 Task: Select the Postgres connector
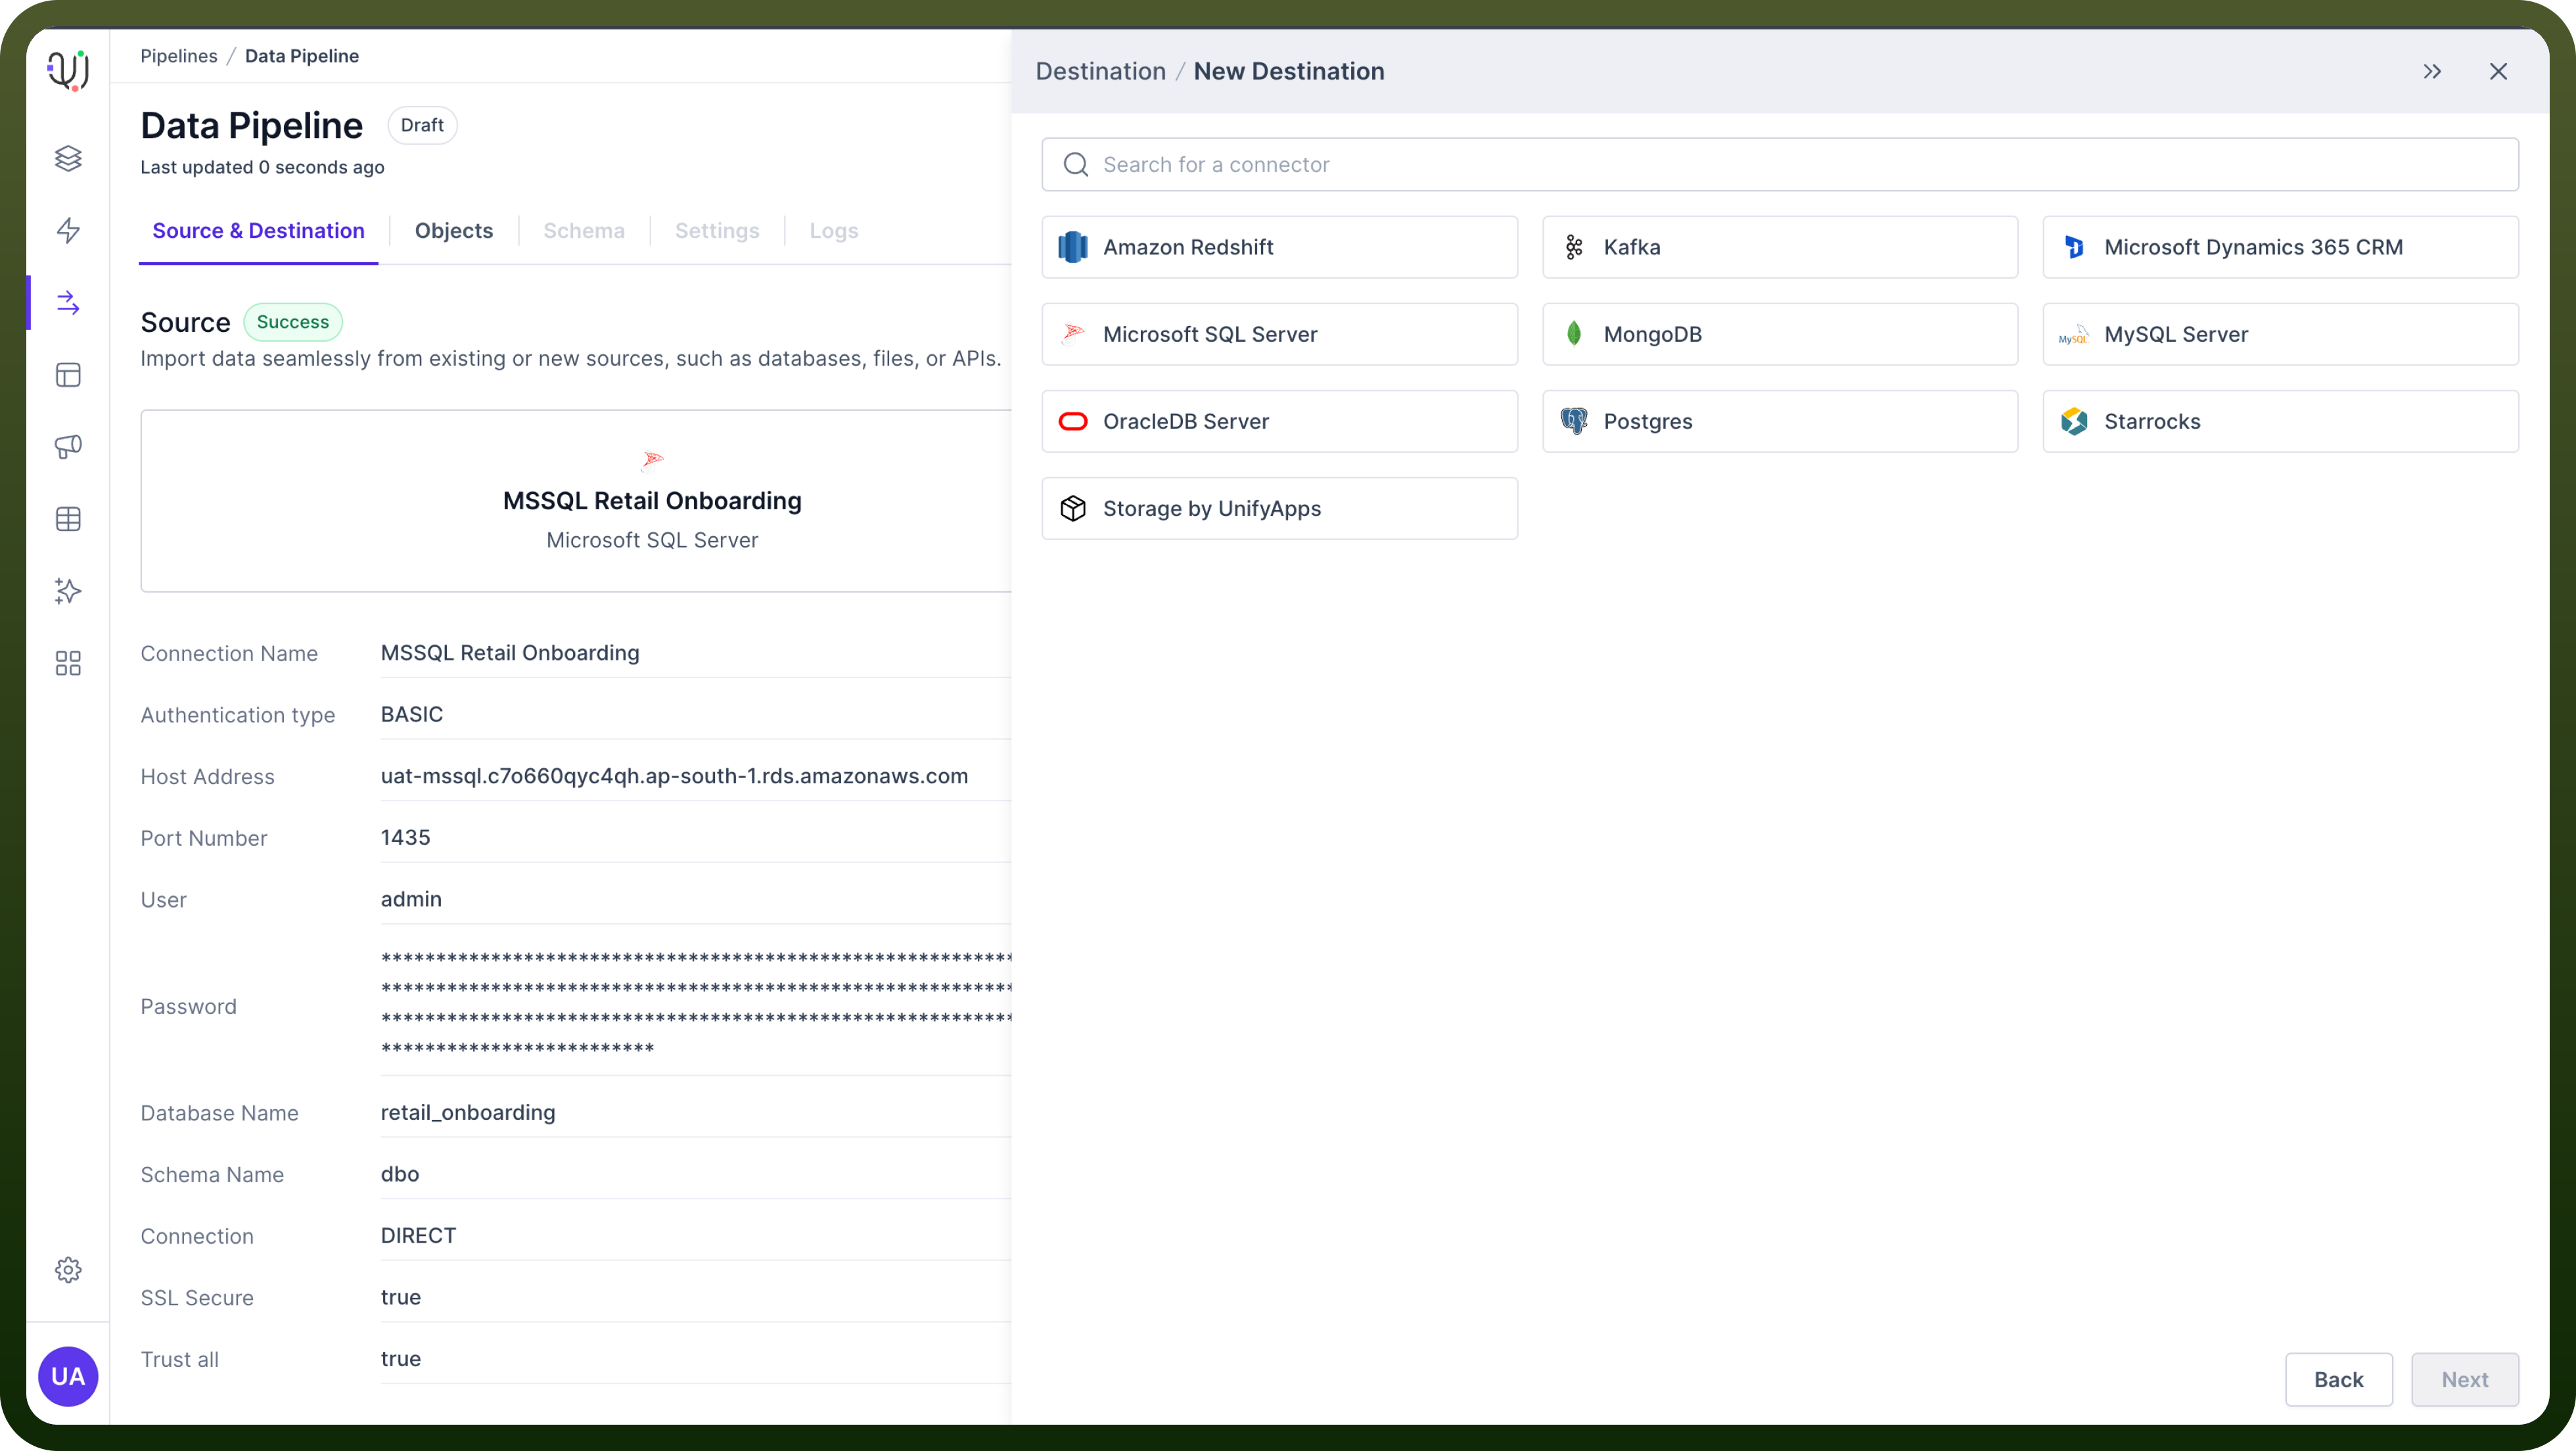(x=1780, y=421)
